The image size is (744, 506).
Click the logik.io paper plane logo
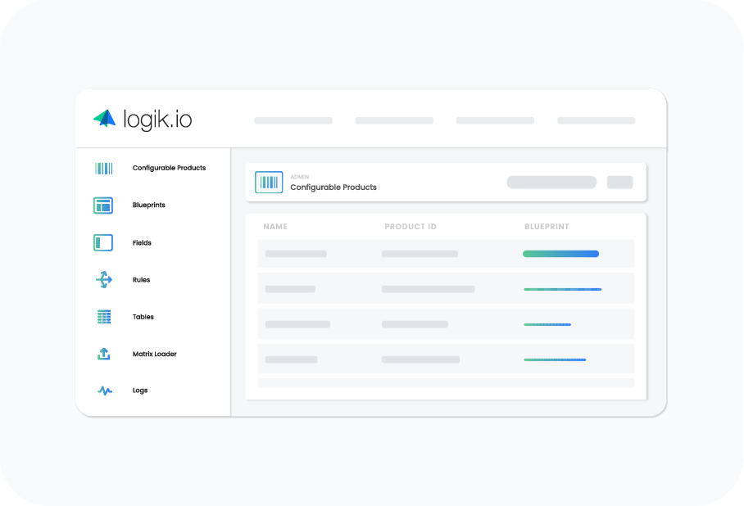point(104,119)
